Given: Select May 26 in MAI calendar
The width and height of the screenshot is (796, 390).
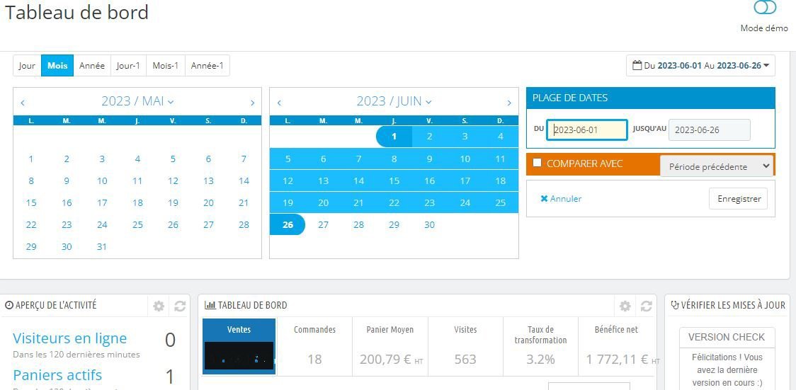Looking at the screenshot, I should (173, 224).
